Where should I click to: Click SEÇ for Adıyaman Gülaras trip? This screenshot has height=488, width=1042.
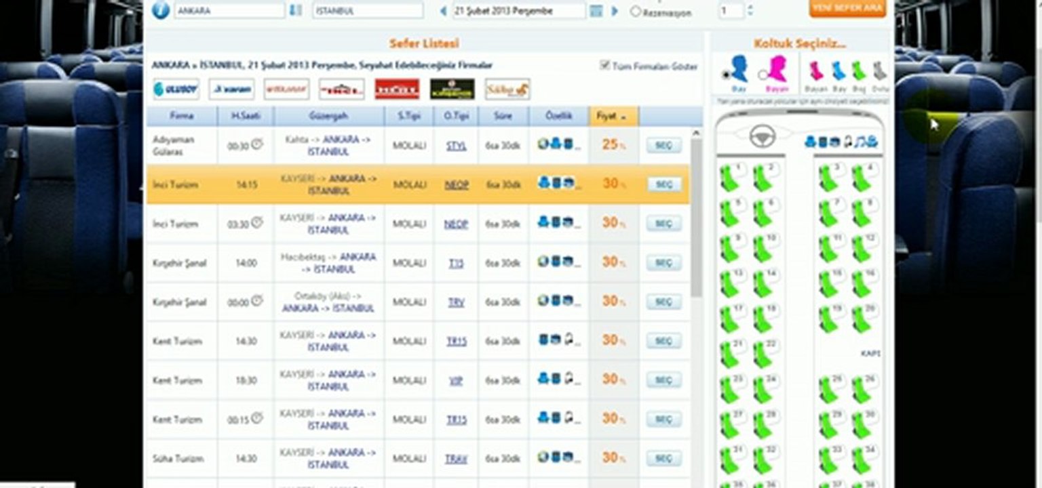(663, 146)
